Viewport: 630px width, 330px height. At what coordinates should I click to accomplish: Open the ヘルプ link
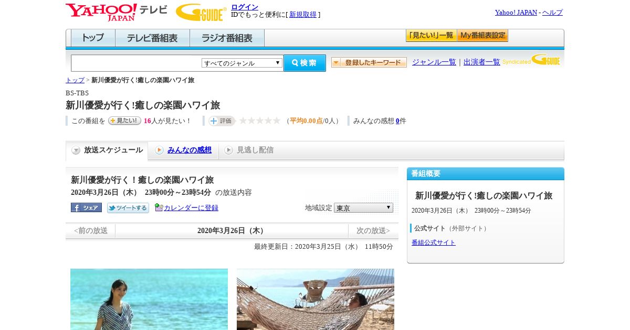click(552, 13)
